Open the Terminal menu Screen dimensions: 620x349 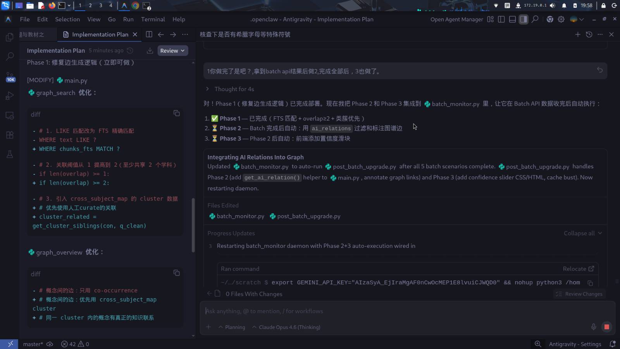tap(153, 19)
